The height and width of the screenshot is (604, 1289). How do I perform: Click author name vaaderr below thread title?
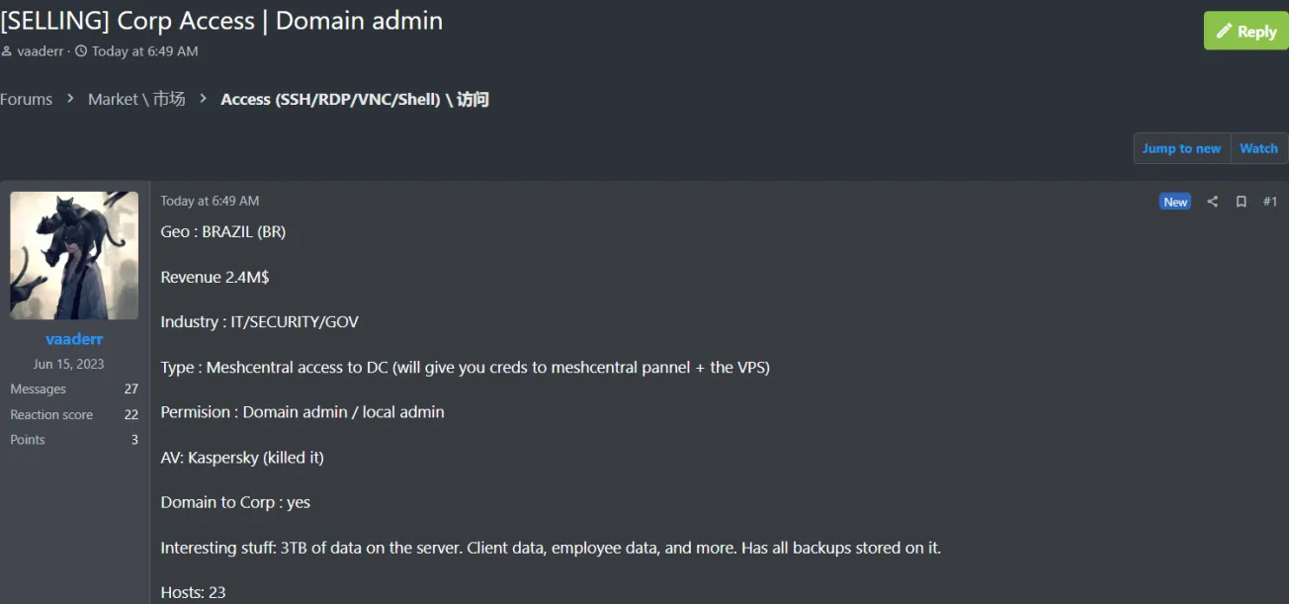pos(41,51)
